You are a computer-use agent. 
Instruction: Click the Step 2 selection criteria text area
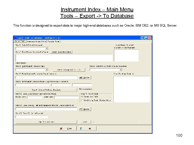(64, 57)
